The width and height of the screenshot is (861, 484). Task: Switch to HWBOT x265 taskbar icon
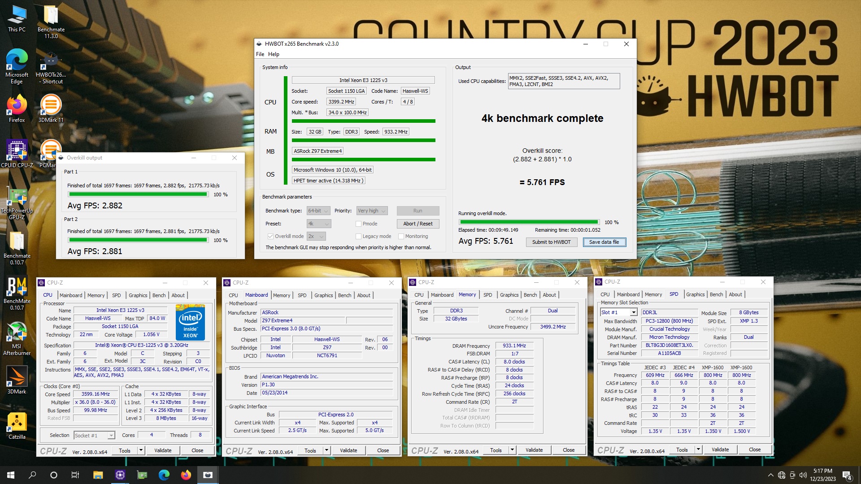pyautogui.click(x=208, y=475)
